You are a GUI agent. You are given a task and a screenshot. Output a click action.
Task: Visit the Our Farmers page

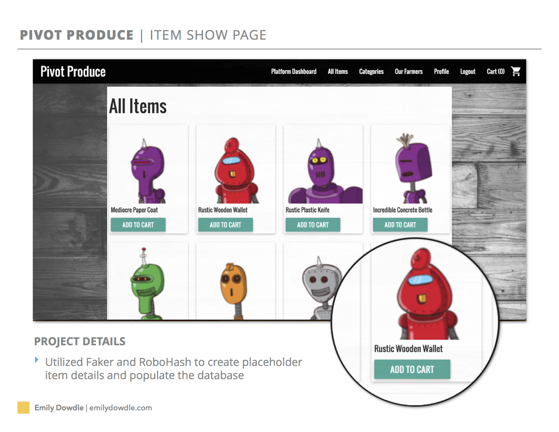(409, 71)
